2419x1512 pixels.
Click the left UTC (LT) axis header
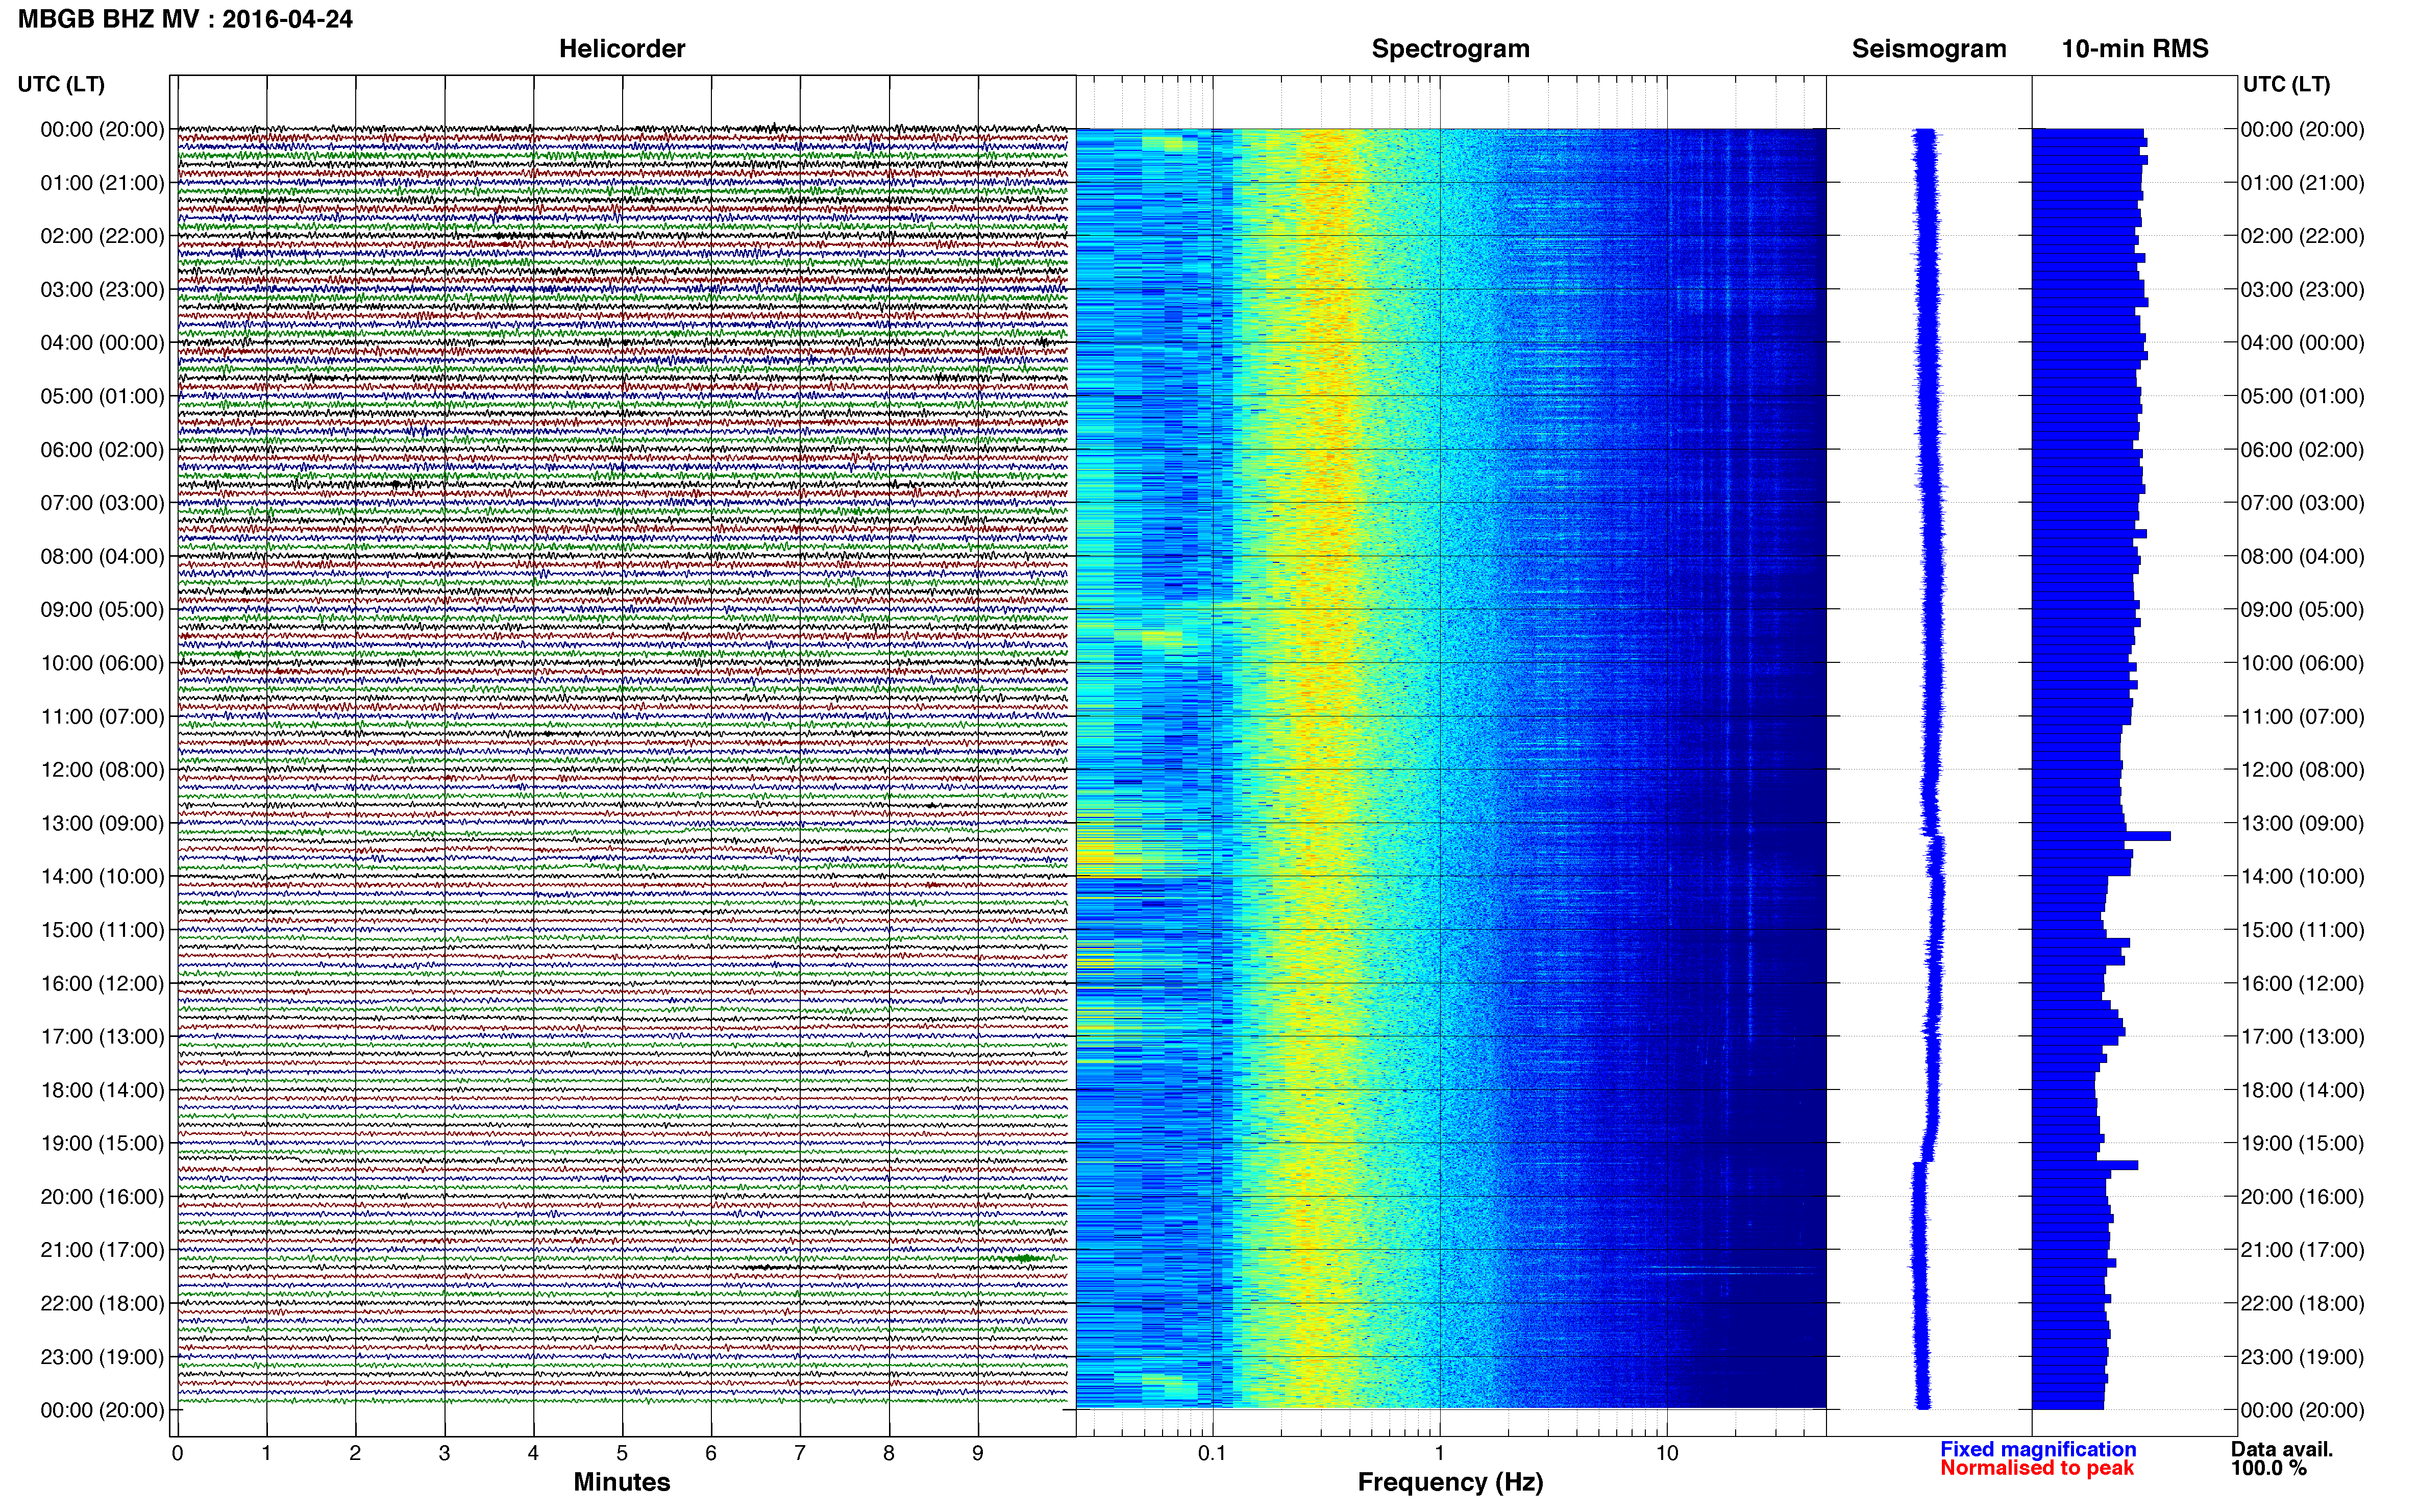click(61, 84)
